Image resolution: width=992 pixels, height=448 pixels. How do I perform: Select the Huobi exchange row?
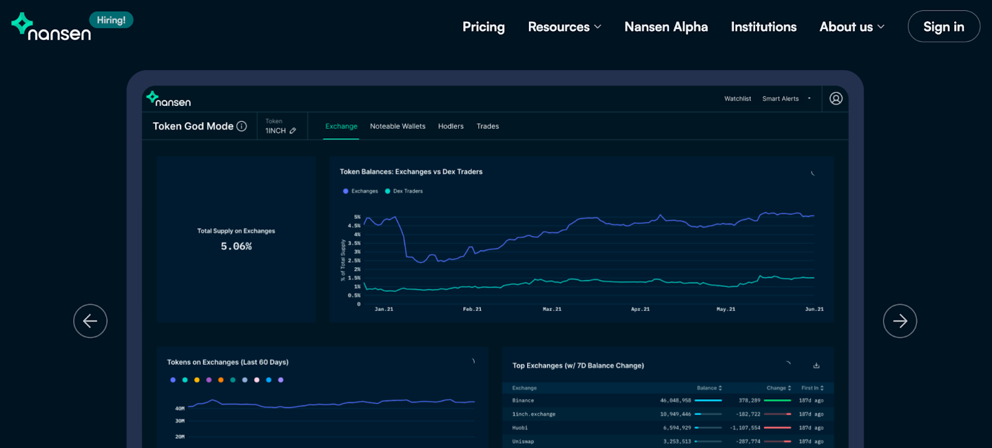668,428
